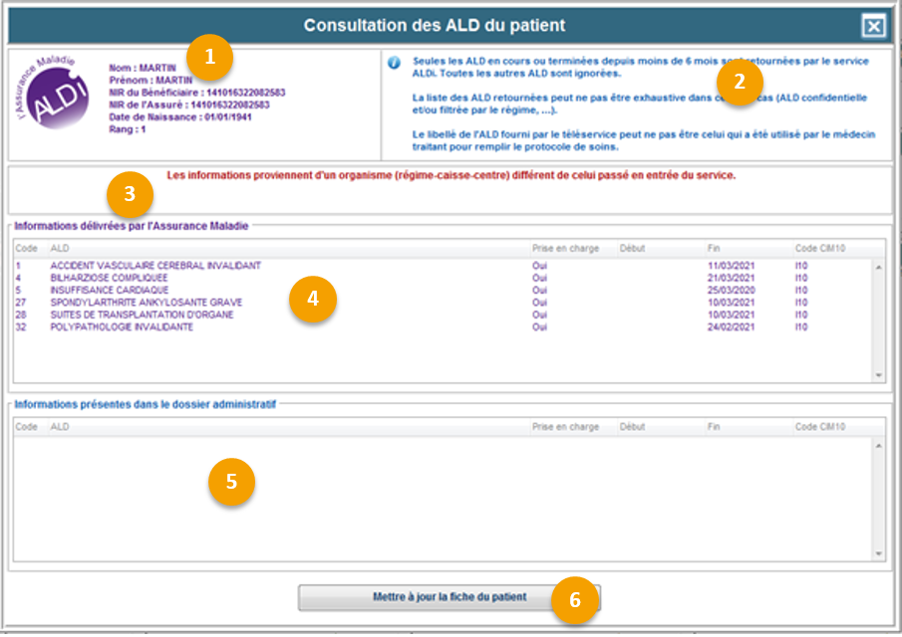
Task: Click the orange badge numbered 1
Action: (209, 57)
